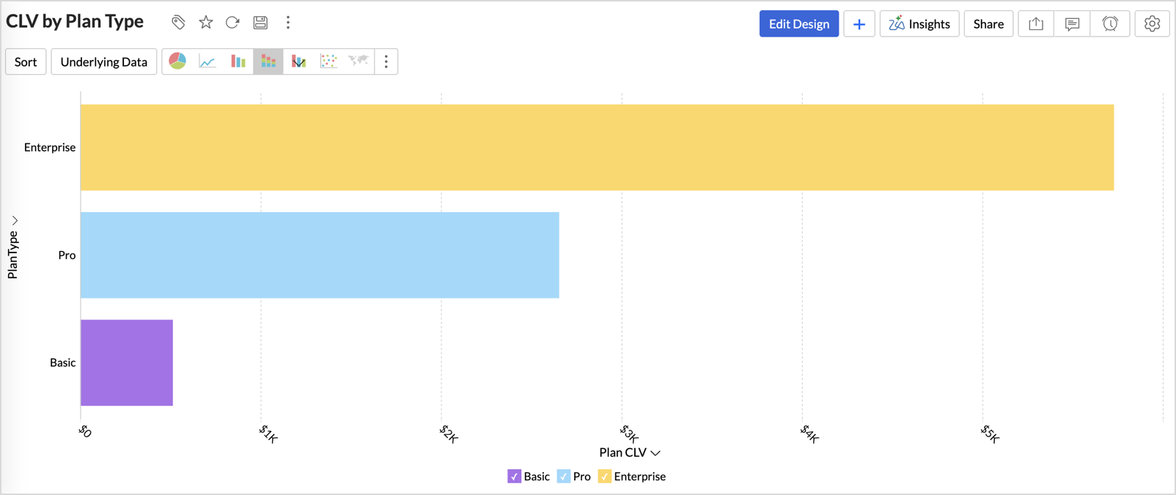This screenshot has height=495, width=1176.
Task: Switch to the pie chart type
Action: pos(177,62)
